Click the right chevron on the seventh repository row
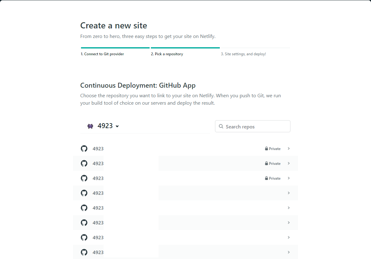Viewport: 371px width, 259px height. [289, 237]
